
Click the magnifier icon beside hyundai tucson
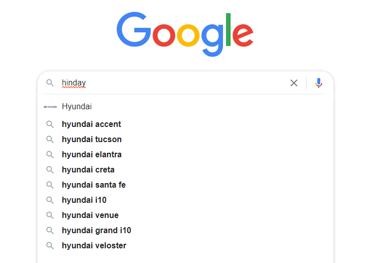[50, 139]
